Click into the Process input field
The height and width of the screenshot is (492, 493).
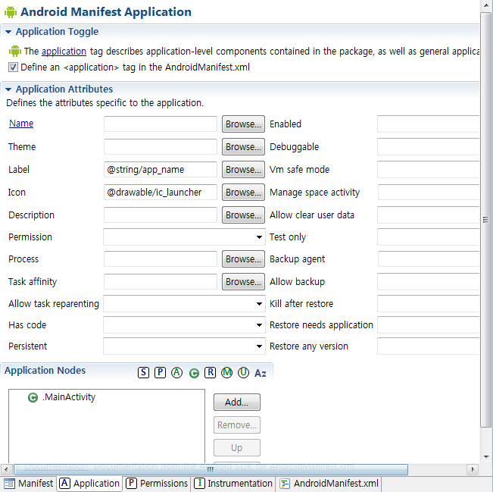[x=161, y=259]
